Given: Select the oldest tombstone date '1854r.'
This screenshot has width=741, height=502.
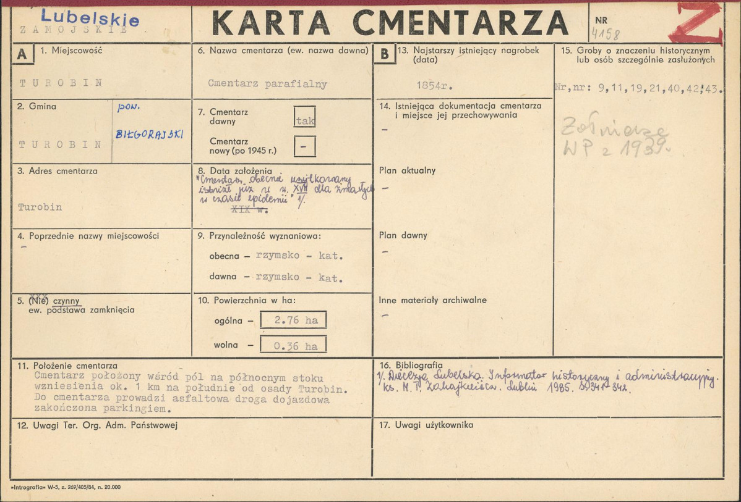Looking at the screenshot, I should tap(434, 86).
